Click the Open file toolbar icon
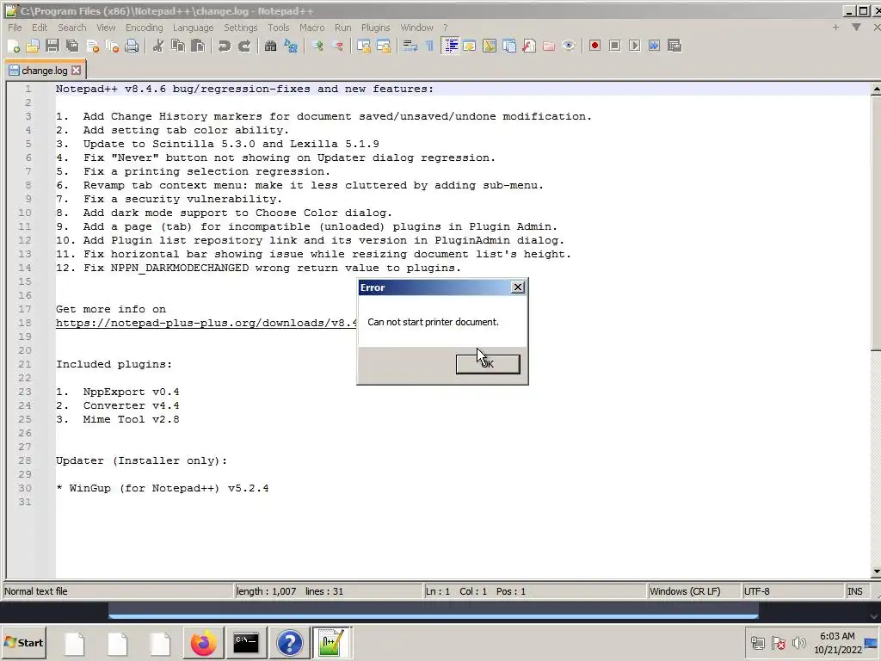The image size is (881, 661). click(x=33, y=46)
